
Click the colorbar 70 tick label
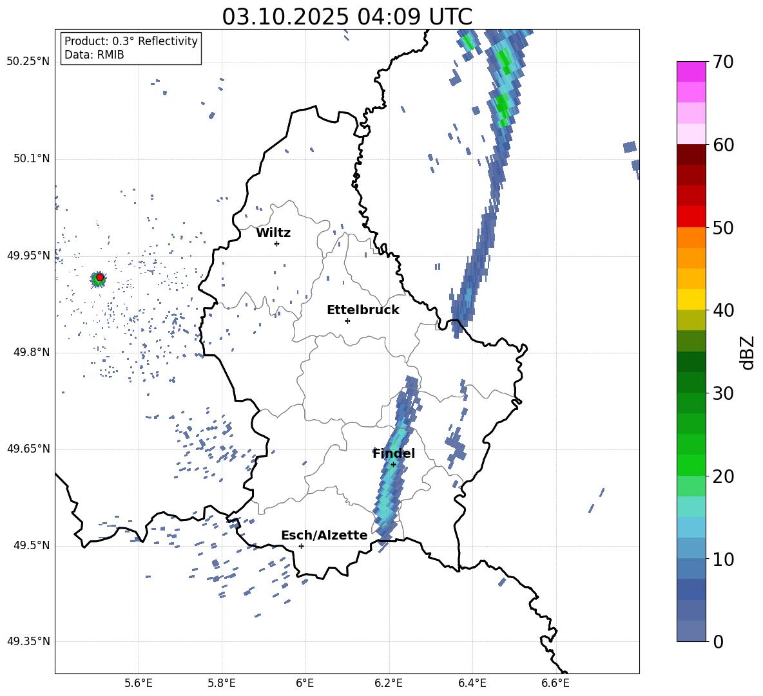point(723,62)
